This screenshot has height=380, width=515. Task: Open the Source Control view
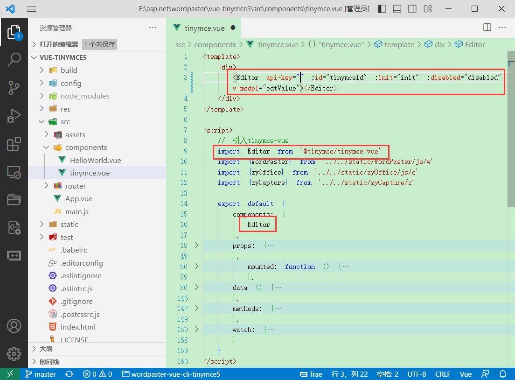[x=14, y=87]
